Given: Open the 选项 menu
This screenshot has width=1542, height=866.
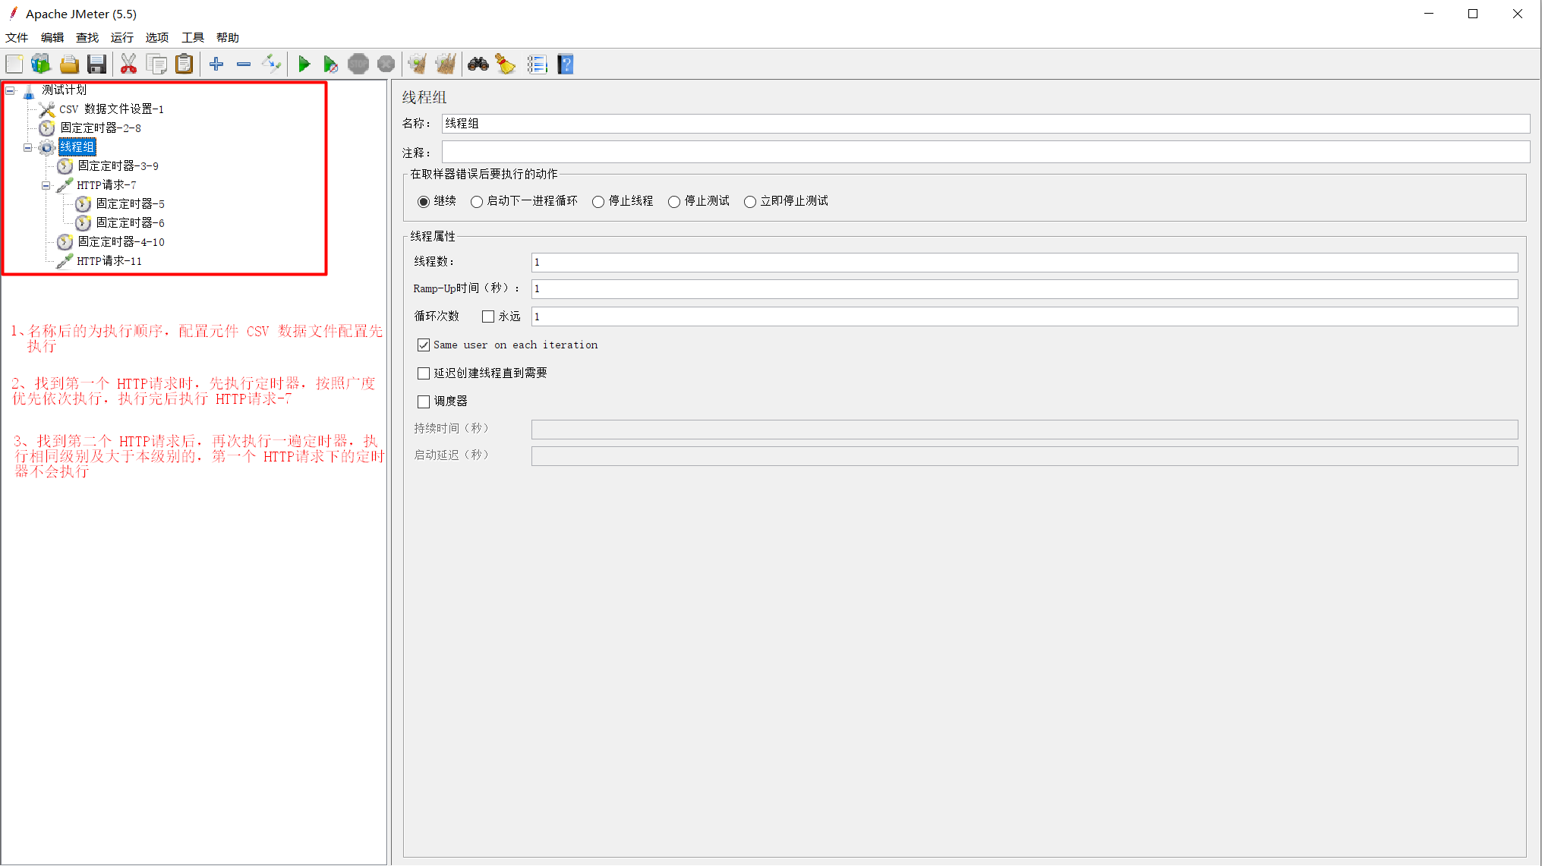Looking at the screenshot, I should click(157, 38).
